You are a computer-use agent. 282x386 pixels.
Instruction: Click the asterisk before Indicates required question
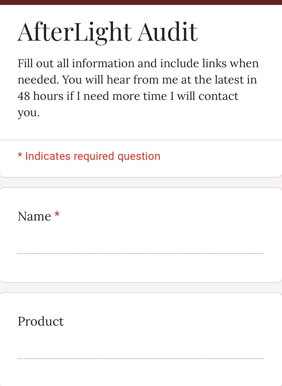coord(20,156)
